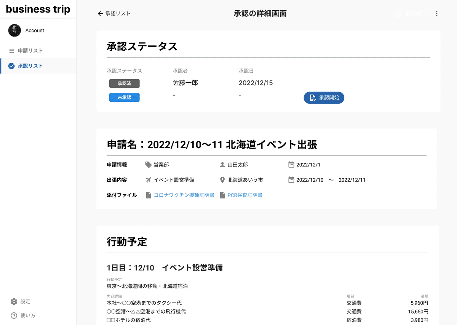Open the three-dot more options menu

point(436,14)
